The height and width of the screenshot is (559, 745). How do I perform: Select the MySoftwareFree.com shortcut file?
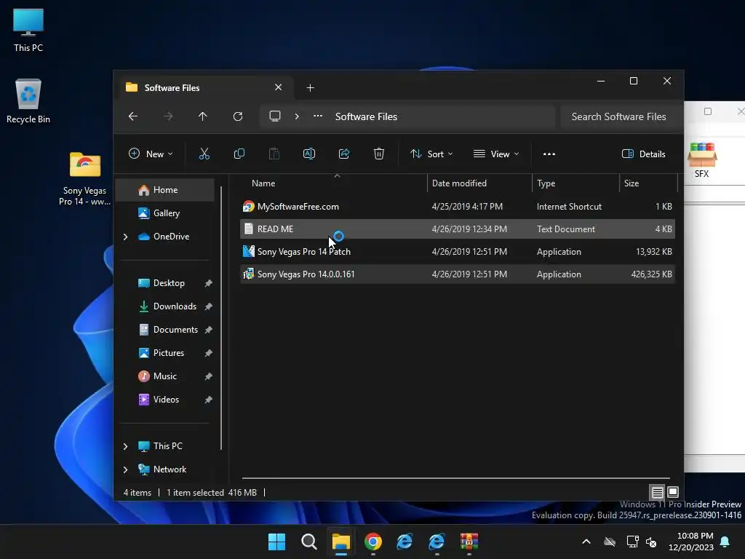click(x=458, y=206)
